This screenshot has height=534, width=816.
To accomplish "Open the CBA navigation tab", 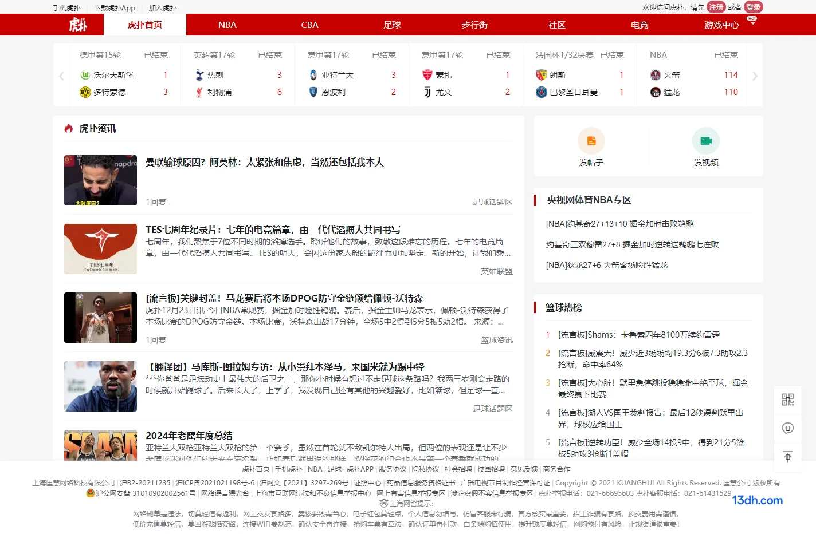I will [x=310, y=25].
